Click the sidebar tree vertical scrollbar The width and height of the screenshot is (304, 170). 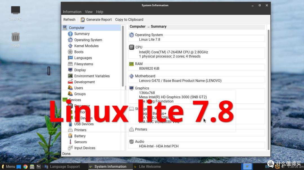tap(123, 56)
